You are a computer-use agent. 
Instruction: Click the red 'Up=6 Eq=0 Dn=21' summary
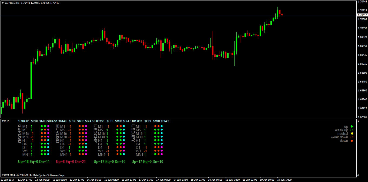pos(71,162)
